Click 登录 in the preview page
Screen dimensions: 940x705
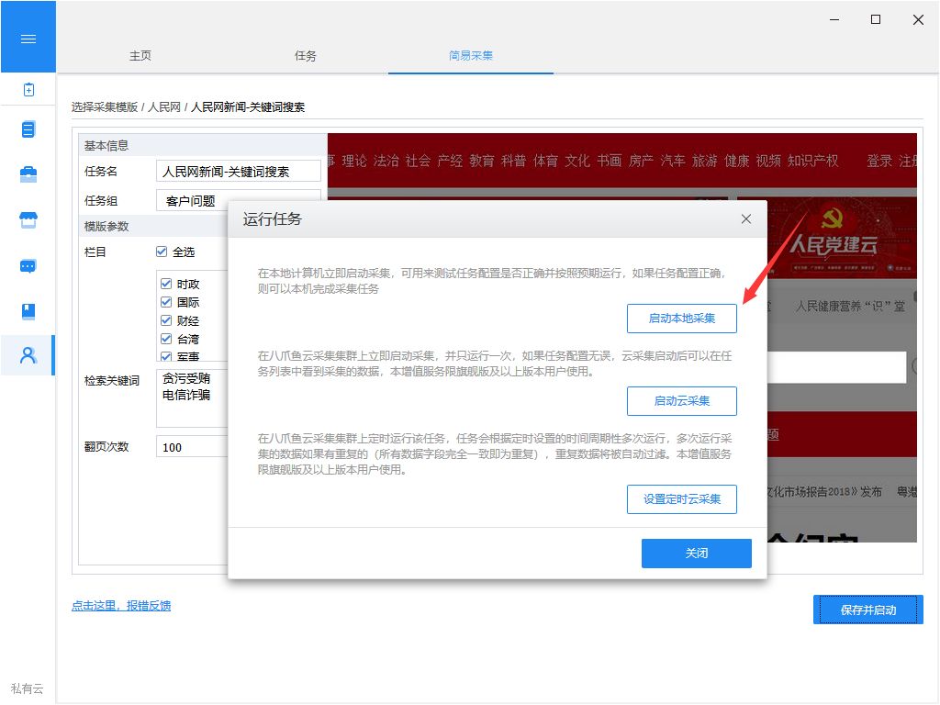pyautogui.click(x=878, y=161)
